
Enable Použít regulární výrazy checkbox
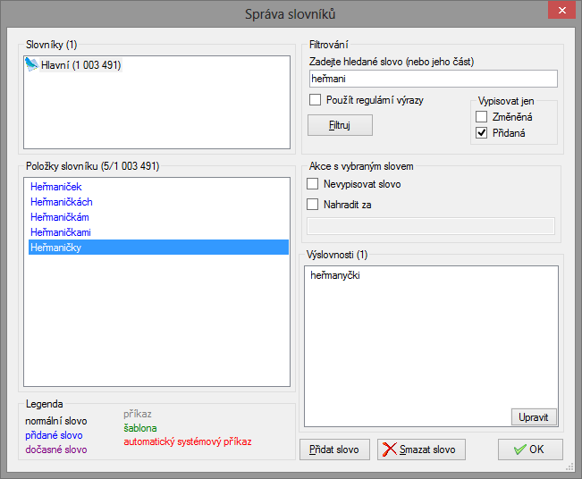coord(315,100)
